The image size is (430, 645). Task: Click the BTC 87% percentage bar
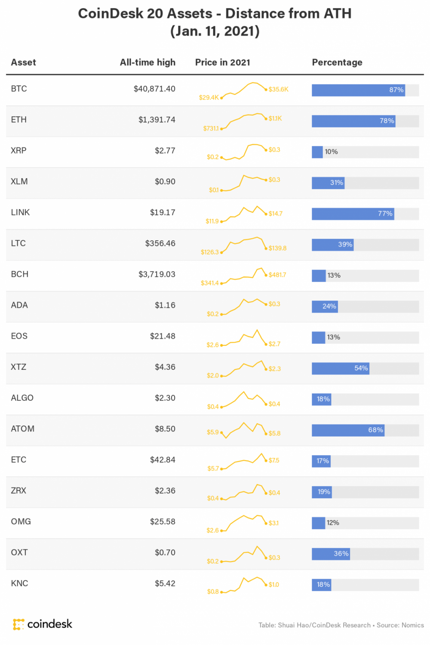[358, 90]
